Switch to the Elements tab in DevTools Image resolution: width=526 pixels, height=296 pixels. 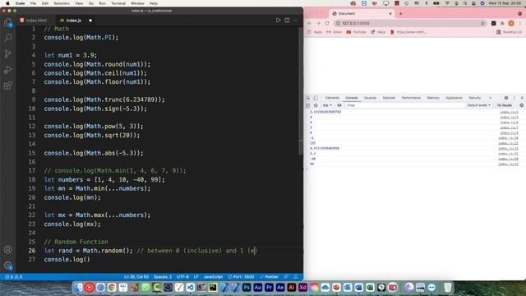[332, 98]
